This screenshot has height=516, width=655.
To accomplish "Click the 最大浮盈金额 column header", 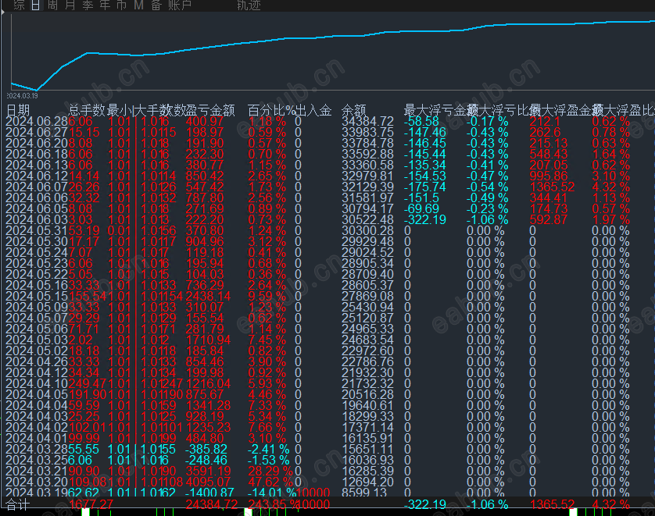I will (560, 111).
